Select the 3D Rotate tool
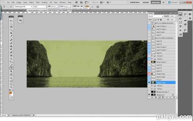 click(11, 78)
